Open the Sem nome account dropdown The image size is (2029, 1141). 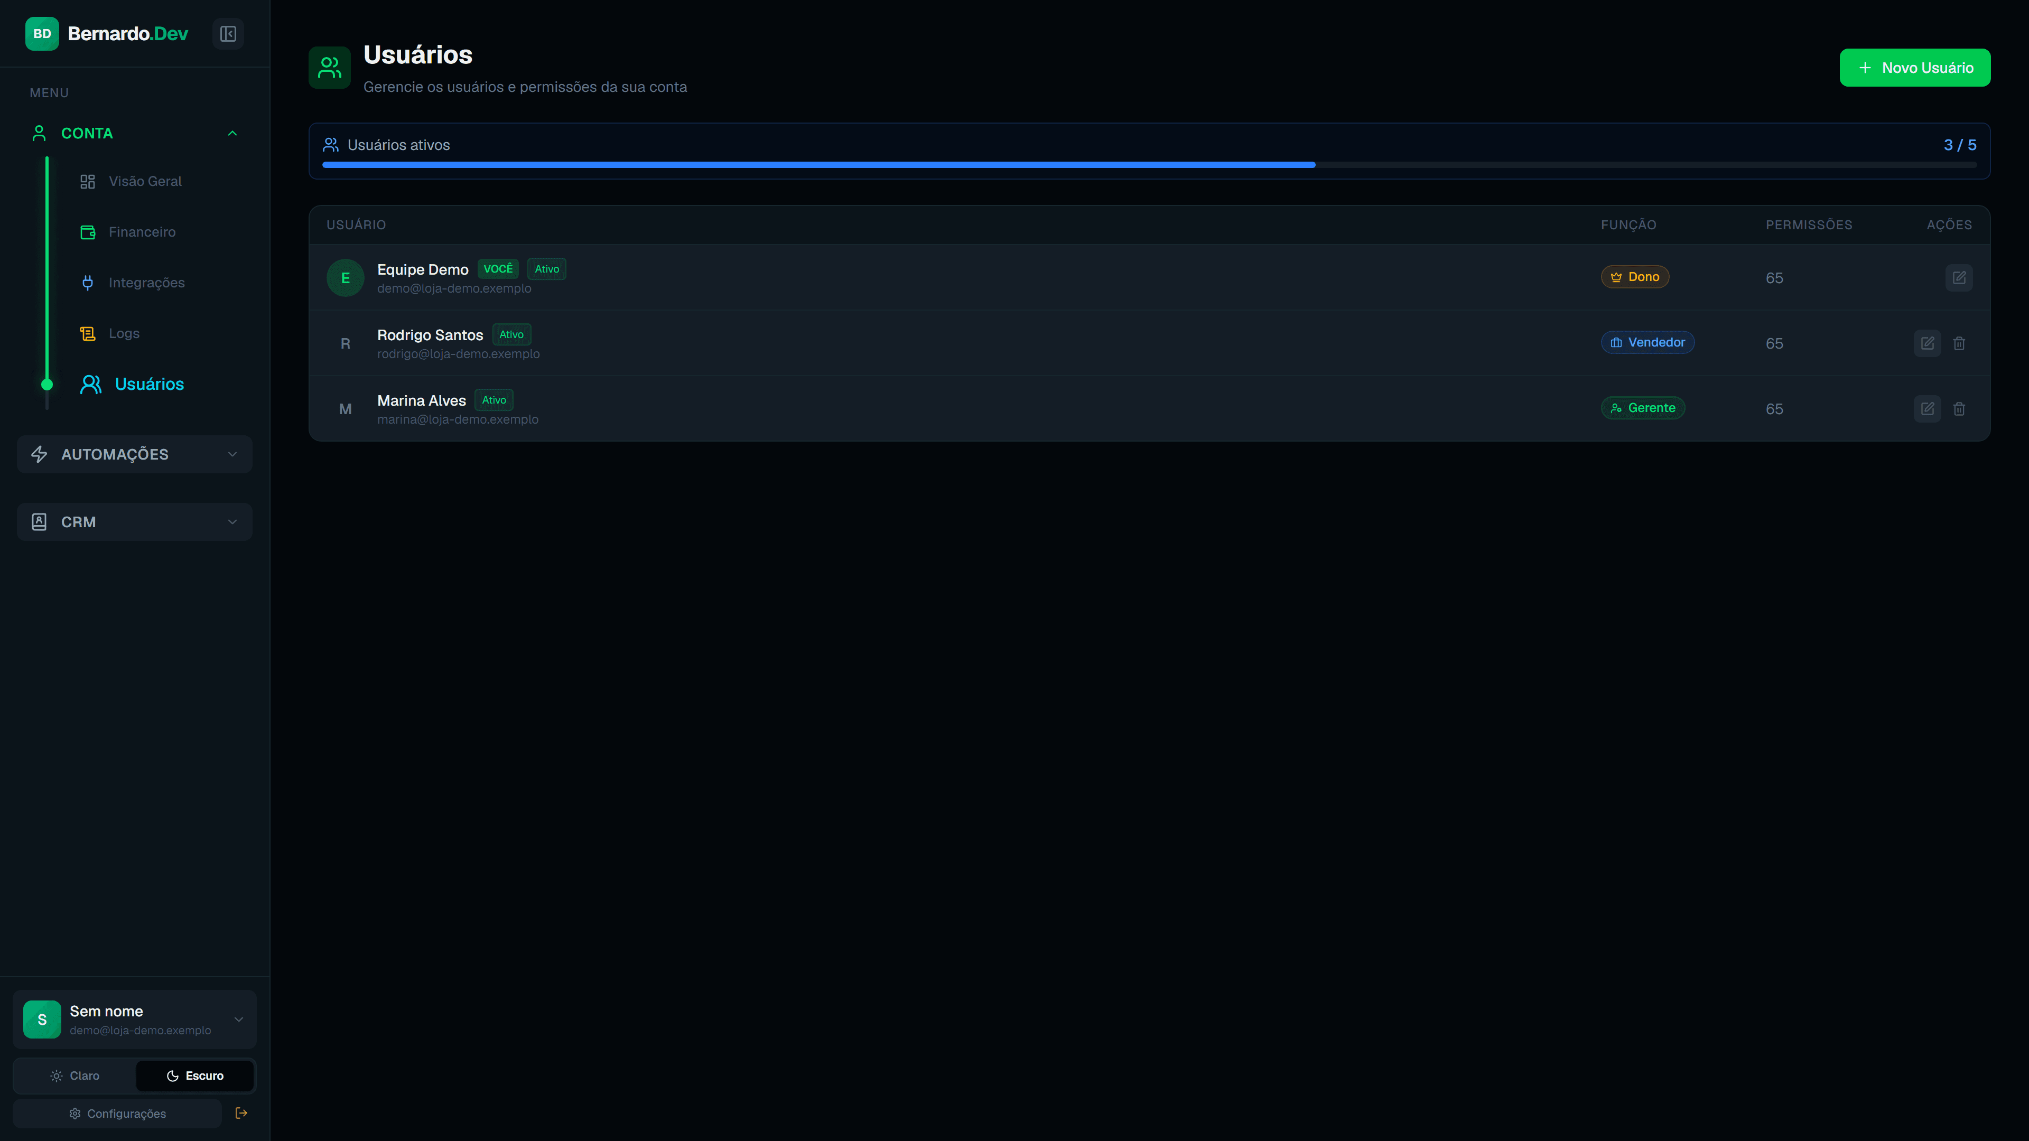135,1019
